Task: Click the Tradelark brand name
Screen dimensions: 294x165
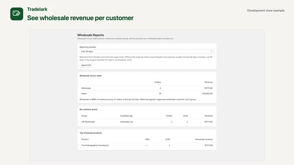Action: coord(37,9)
